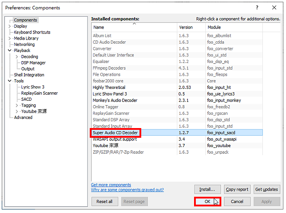Confirm with the OK button
The height and width of the screenshot is (213, 286).
(x=208, y=202)
